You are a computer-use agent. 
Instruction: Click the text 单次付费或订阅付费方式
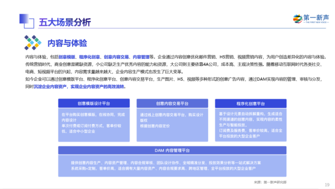82,126
